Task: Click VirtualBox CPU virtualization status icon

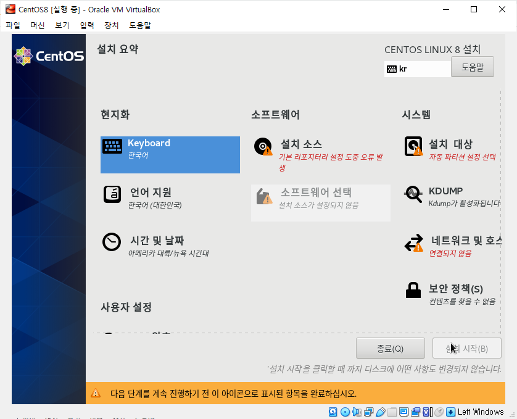Action: pos(428,412)
